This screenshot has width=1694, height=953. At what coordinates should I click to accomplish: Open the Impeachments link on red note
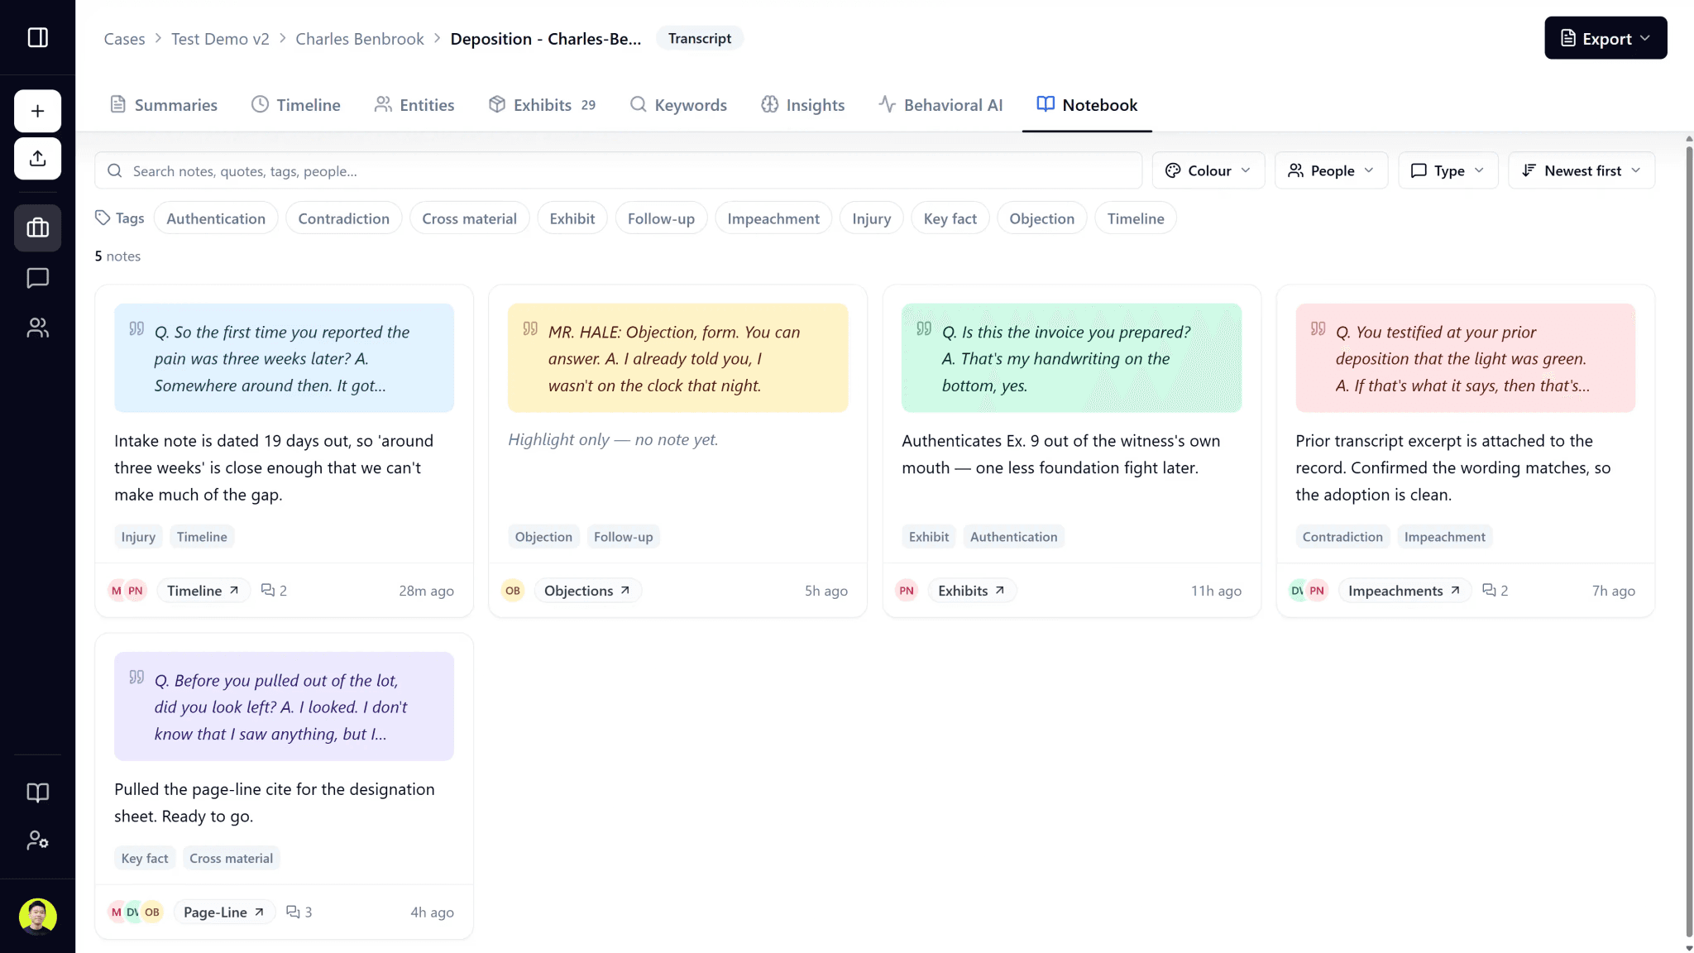coord(1404,591)
